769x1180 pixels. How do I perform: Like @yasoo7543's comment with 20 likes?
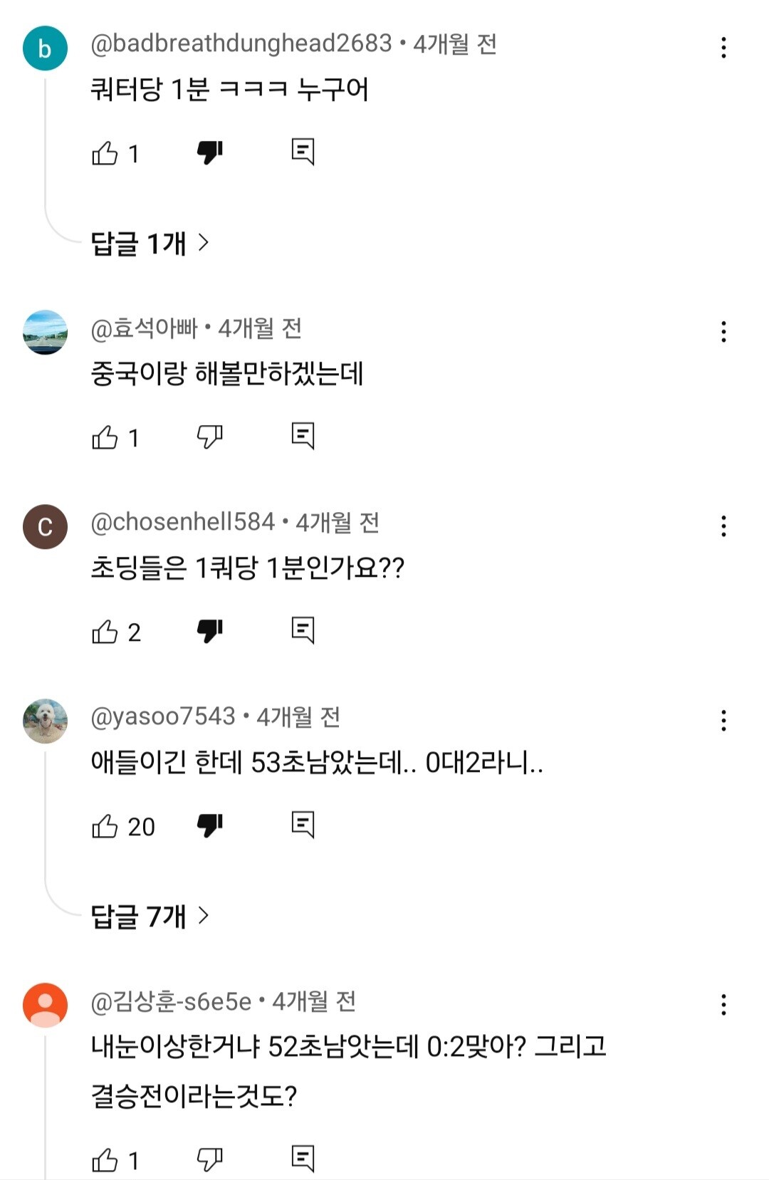click(x=105, y=826)
